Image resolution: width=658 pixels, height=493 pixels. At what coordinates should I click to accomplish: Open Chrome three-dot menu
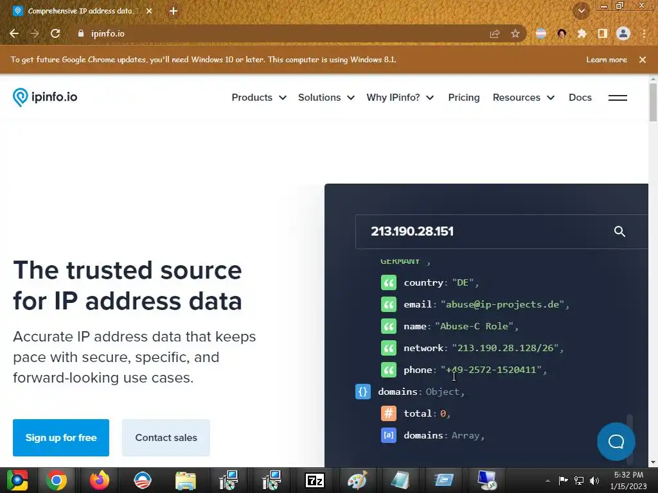pos(644,33)
